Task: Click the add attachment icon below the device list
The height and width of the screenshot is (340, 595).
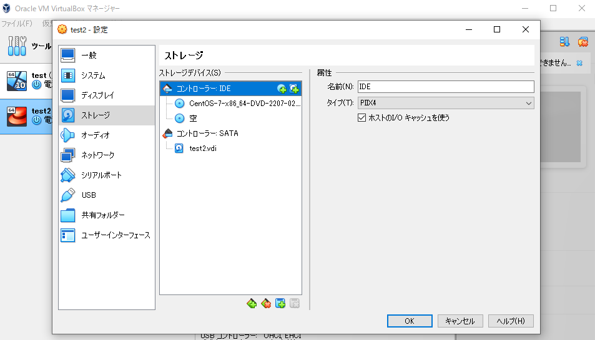Action: (x=280, y=303)
